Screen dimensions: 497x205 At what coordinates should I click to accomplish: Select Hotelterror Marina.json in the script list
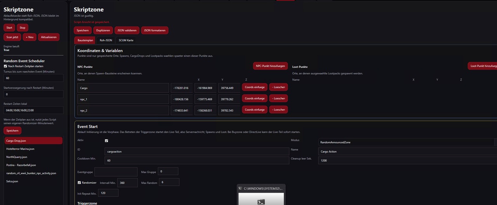coord(33,149)
